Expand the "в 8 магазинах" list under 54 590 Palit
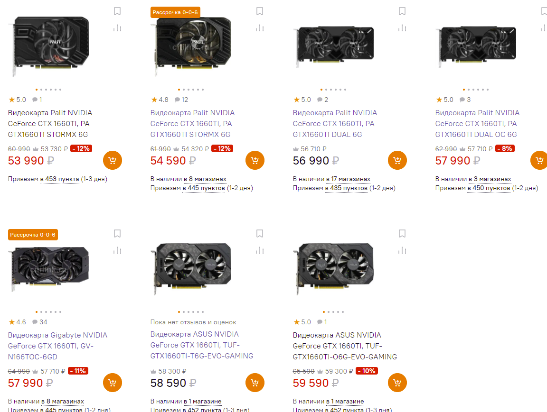Screen dimensions: 547x412 (205, 179)
